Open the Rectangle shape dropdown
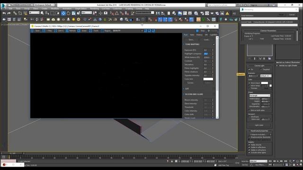The image size is (303, 170). pos(260,95)
